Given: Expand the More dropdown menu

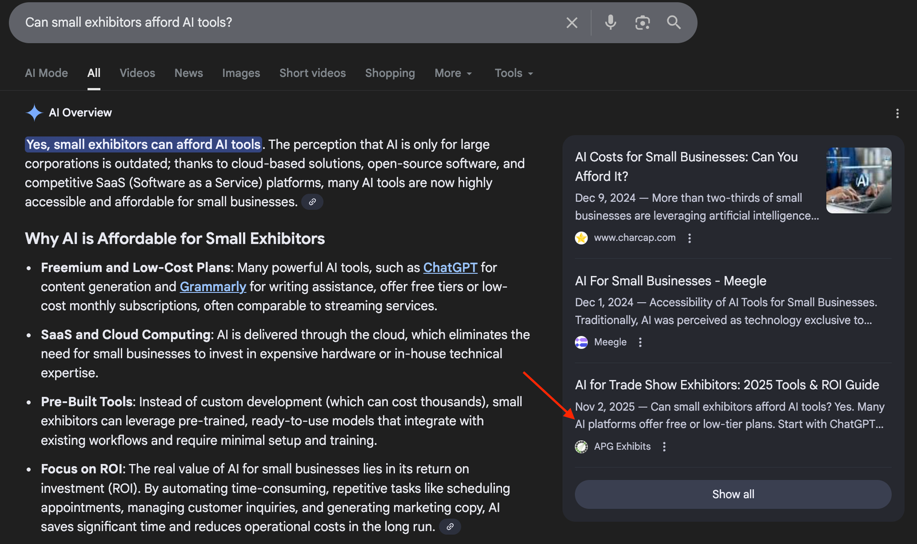Looking at the screenshot, I should tap(453, 73).
